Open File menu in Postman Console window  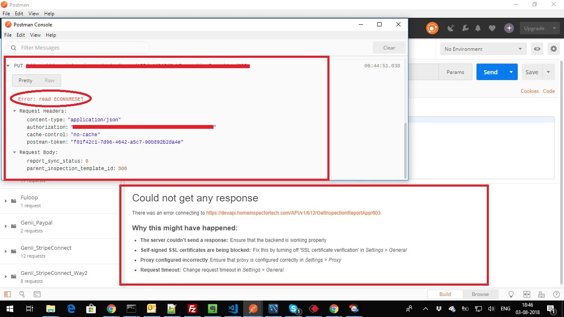8,35
